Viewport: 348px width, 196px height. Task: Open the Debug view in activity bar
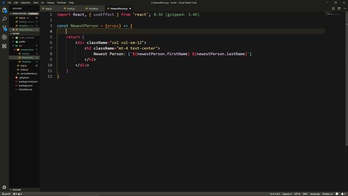(x=4, y=37)
